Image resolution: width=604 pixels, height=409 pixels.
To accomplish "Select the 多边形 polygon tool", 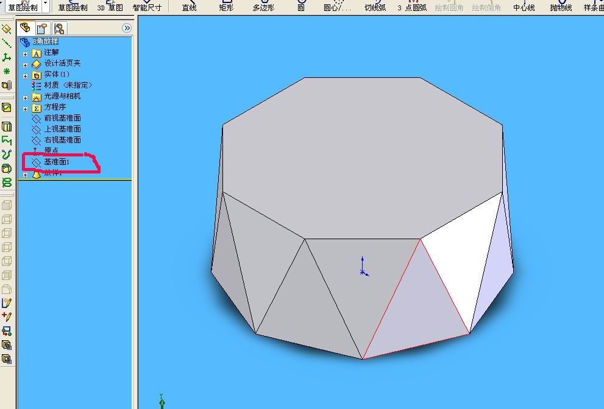I will (263, 6).
